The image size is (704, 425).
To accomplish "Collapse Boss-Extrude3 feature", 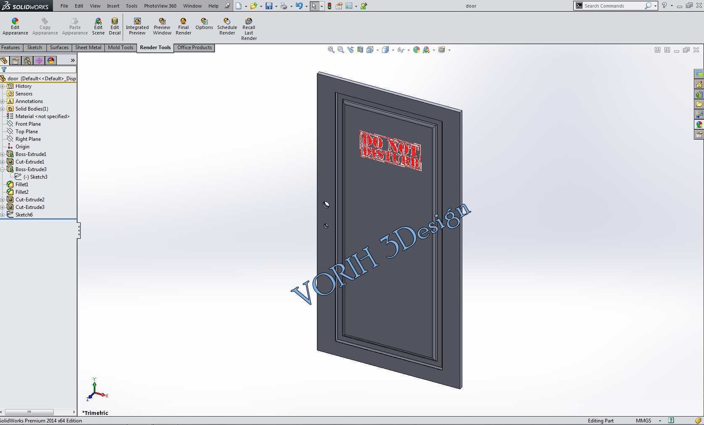I will point(3,169).
